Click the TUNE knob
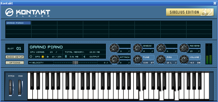The image size is (218, 102). (x=138, y=60)
